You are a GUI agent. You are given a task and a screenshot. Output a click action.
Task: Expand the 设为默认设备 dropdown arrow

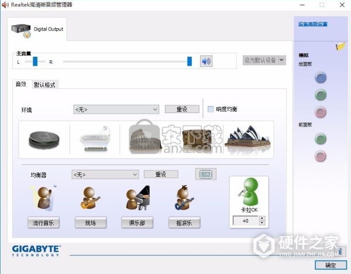pyautogui.click(x=282, y=60)
